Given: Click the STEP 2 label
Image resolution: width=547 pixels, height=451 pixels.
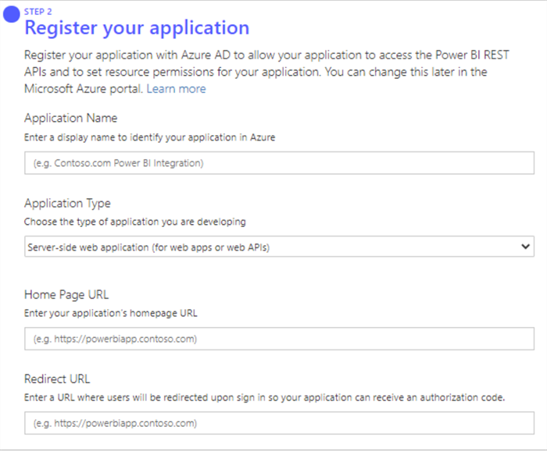Looking at the screenshot, I should (38, 12).
